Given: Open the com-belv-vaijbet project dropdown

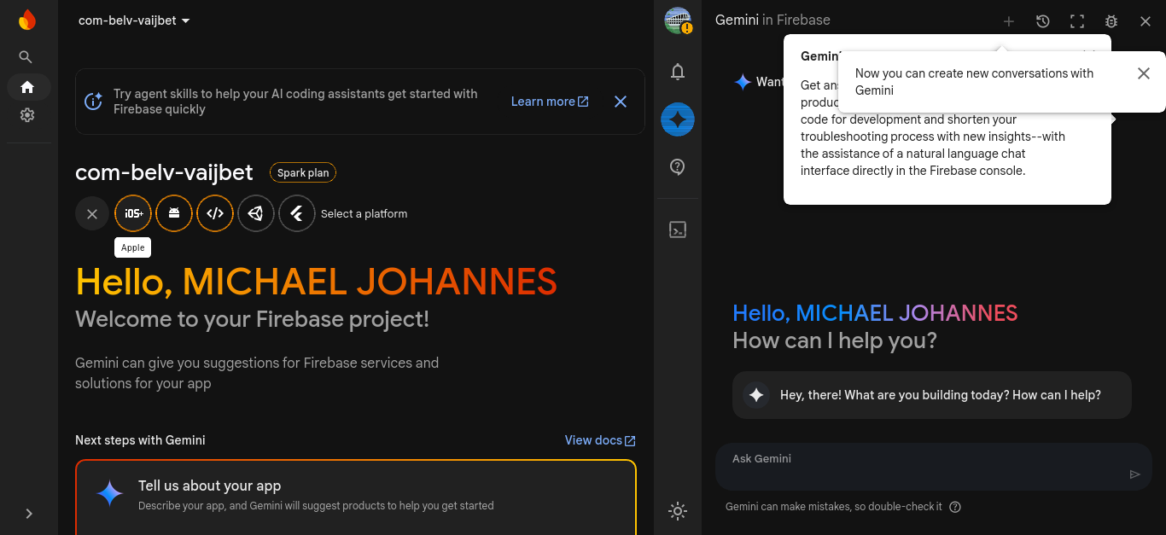Looking at the screenshot, I should (134, 20).
